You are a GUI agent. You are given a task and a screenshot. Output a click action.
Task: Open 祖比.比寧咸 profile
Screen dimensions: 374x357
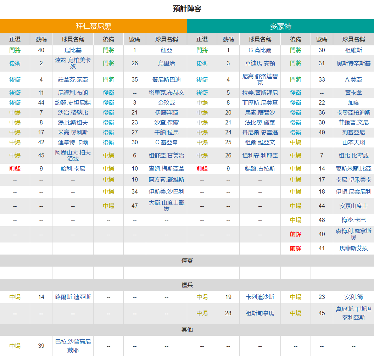coord(353,156)
